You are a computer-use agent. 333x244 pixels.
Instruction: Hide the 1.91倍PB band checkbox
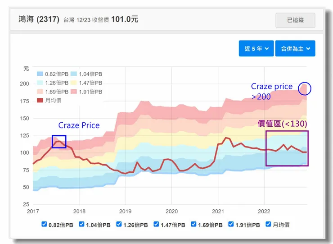pos(231,224)
